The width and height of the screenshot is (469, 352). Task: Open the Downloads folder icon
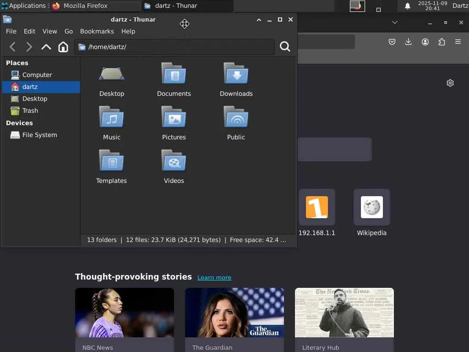[x=236, y=74]
